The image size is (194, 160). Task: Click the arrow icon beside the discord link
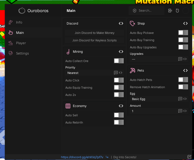click(x=107, y=157)
